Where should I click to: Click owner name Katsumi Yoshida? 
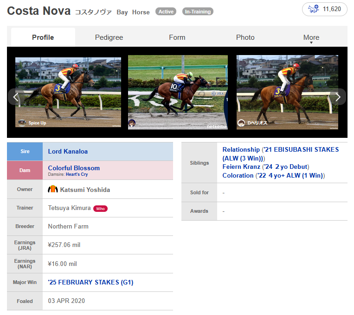pyautogui.click(x=85, y=190)
